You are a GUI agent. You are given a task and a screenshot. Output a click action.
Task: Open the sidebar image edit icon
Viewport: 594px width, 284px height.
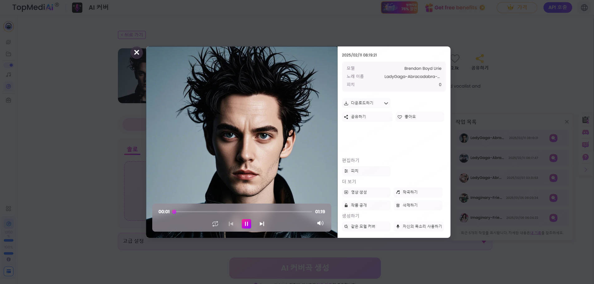pyautogui.click(x=8, y=42)
